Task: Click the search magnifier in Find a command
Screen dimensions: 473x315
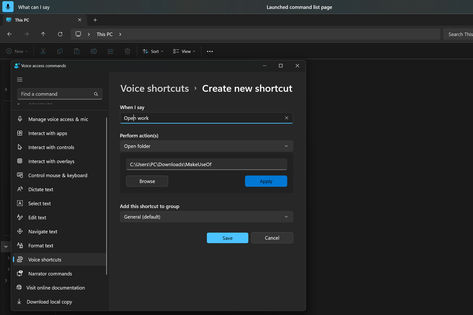Action: point(96,94)
